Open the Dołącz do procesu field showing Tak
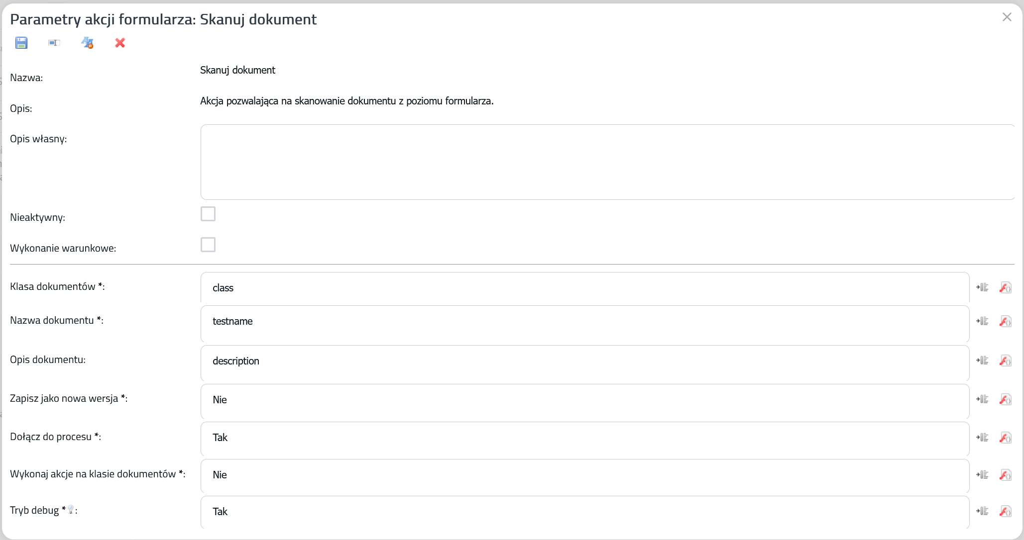 [585, 439]
